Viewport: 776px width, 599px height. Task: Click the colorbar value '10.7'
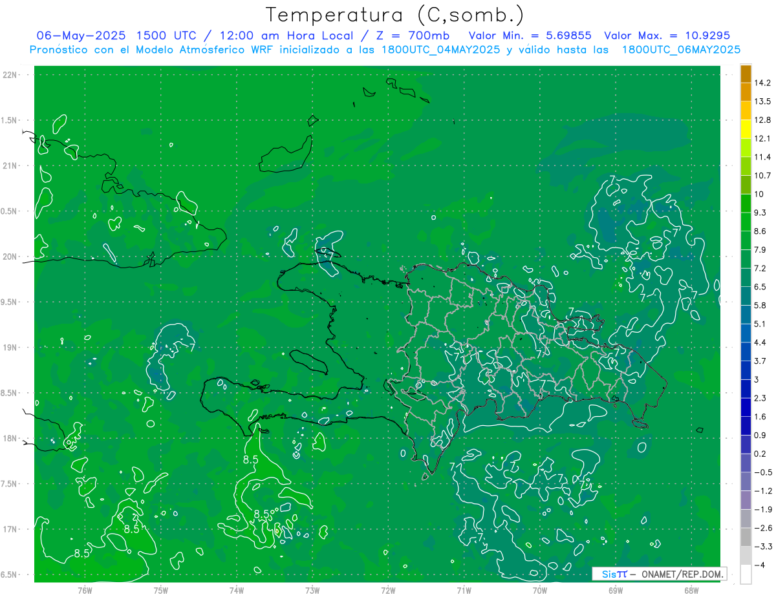[x=762, y=176]
